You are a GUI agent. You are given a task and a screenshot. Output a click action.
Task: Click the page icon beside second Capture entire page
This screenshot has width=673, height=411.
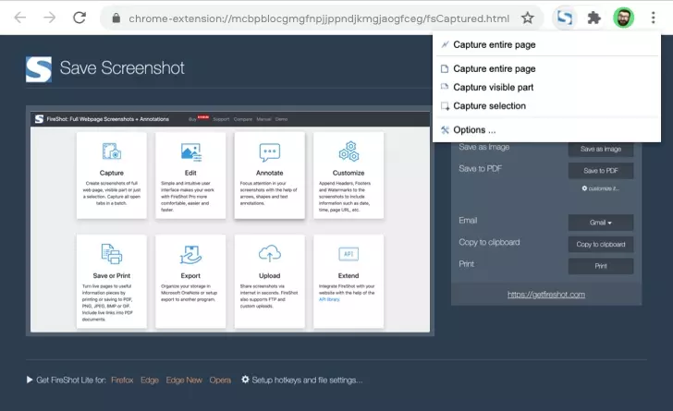point(445,68)
